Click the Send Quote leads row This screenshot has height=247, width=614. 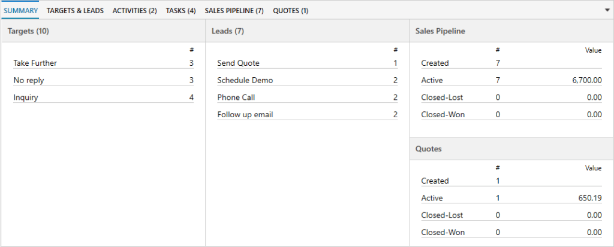(x=308, y=63)
